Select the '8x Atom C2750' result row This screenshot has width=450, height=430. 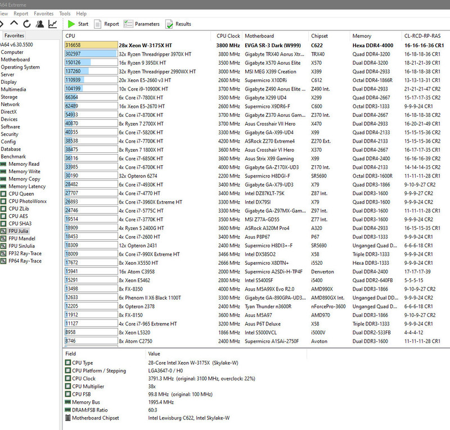(256, 341)
